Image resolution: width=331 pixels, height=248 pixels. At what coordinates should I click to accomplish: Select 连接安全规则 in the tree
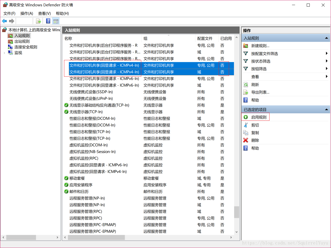point(26,47)
